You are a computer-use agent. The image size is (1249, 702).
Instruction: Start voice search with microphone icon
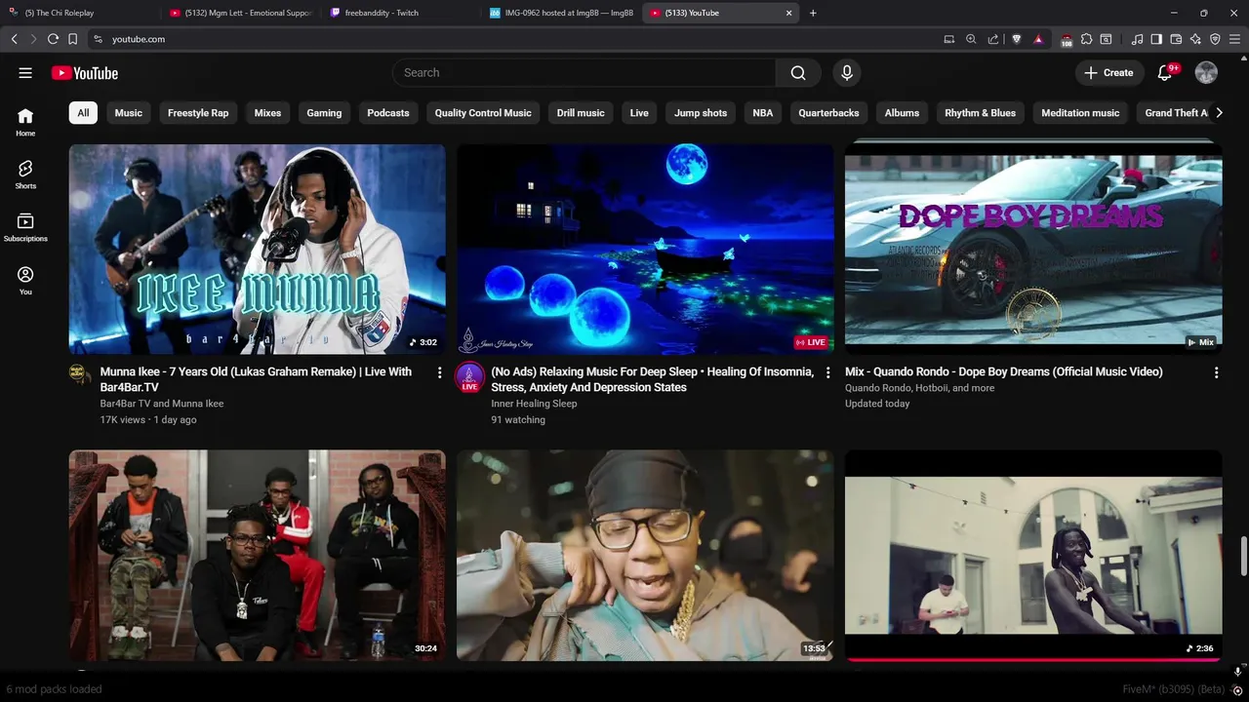847,73
